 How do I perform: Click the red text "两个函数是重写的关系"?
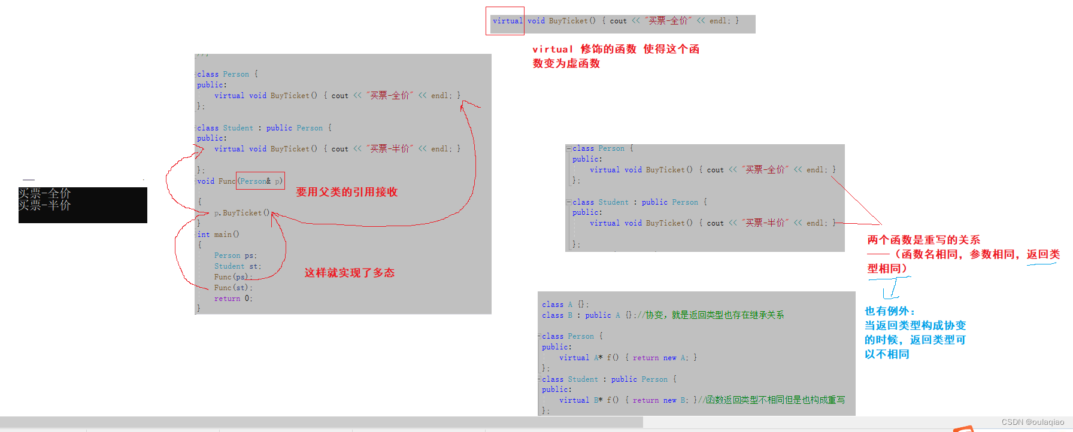[x=924, y=240]
